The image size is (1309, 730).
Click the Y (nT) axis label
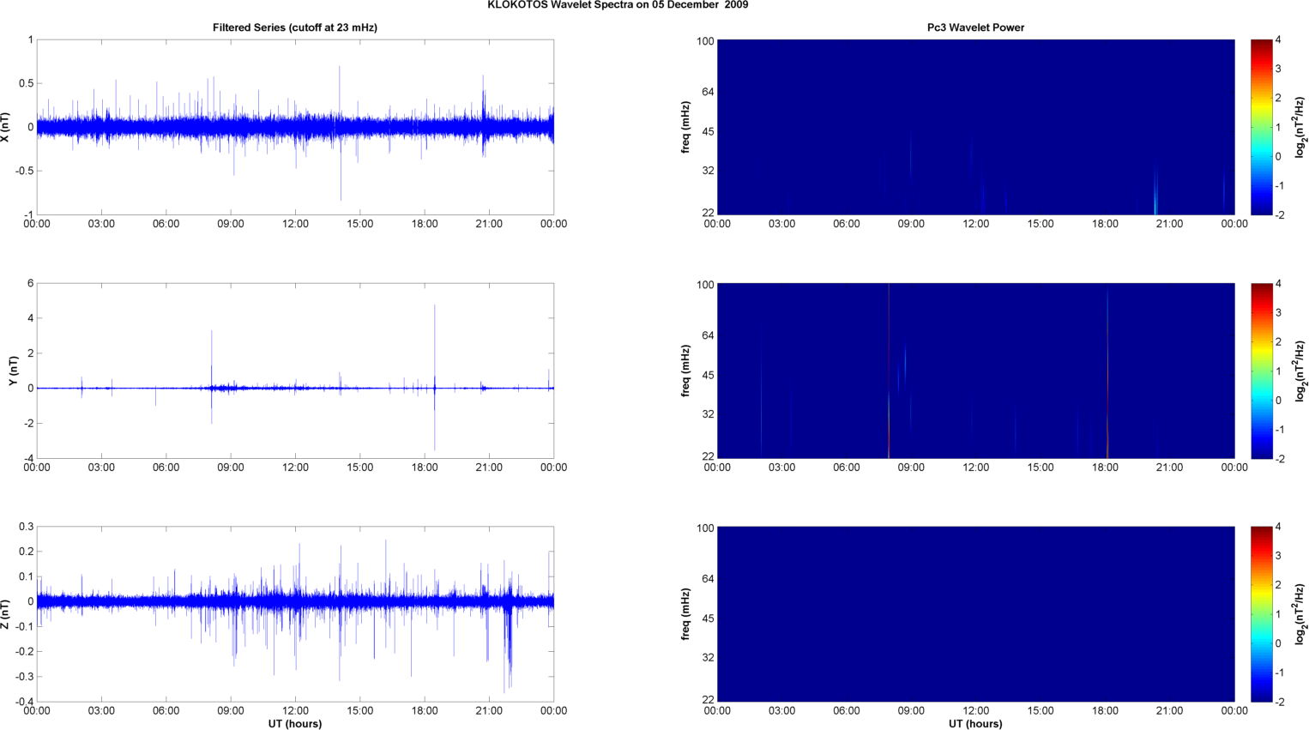click(13, 371)
